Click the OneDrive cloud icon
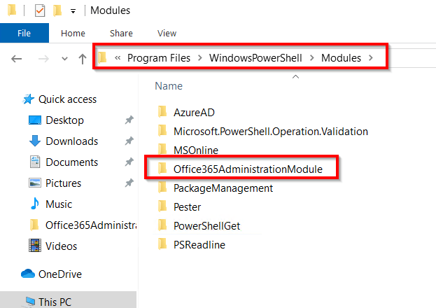Image resolution: width=436 pixels, height=308 pixels. click(28, 274)
